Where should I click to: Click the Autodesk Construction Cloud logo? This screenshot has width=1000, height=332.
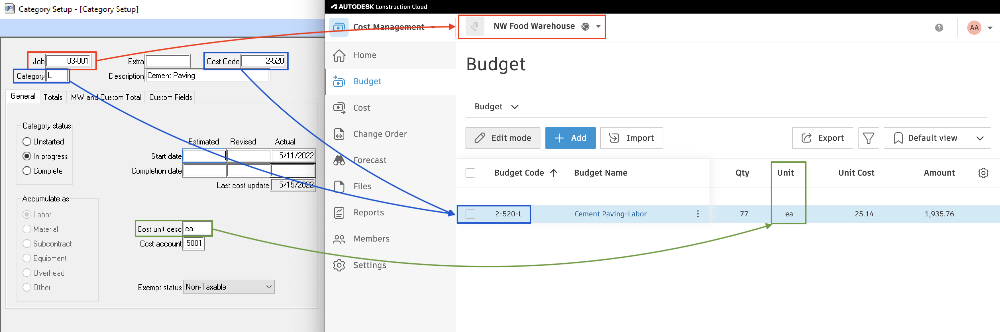[x=378, y=7]
